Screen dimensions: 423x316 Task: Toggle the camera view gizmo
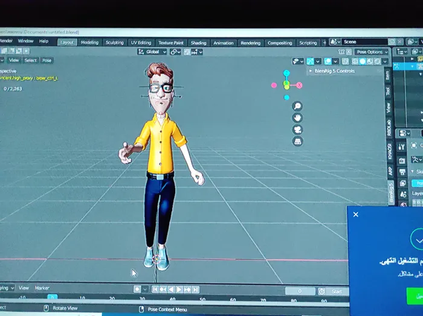click(297, 130)
